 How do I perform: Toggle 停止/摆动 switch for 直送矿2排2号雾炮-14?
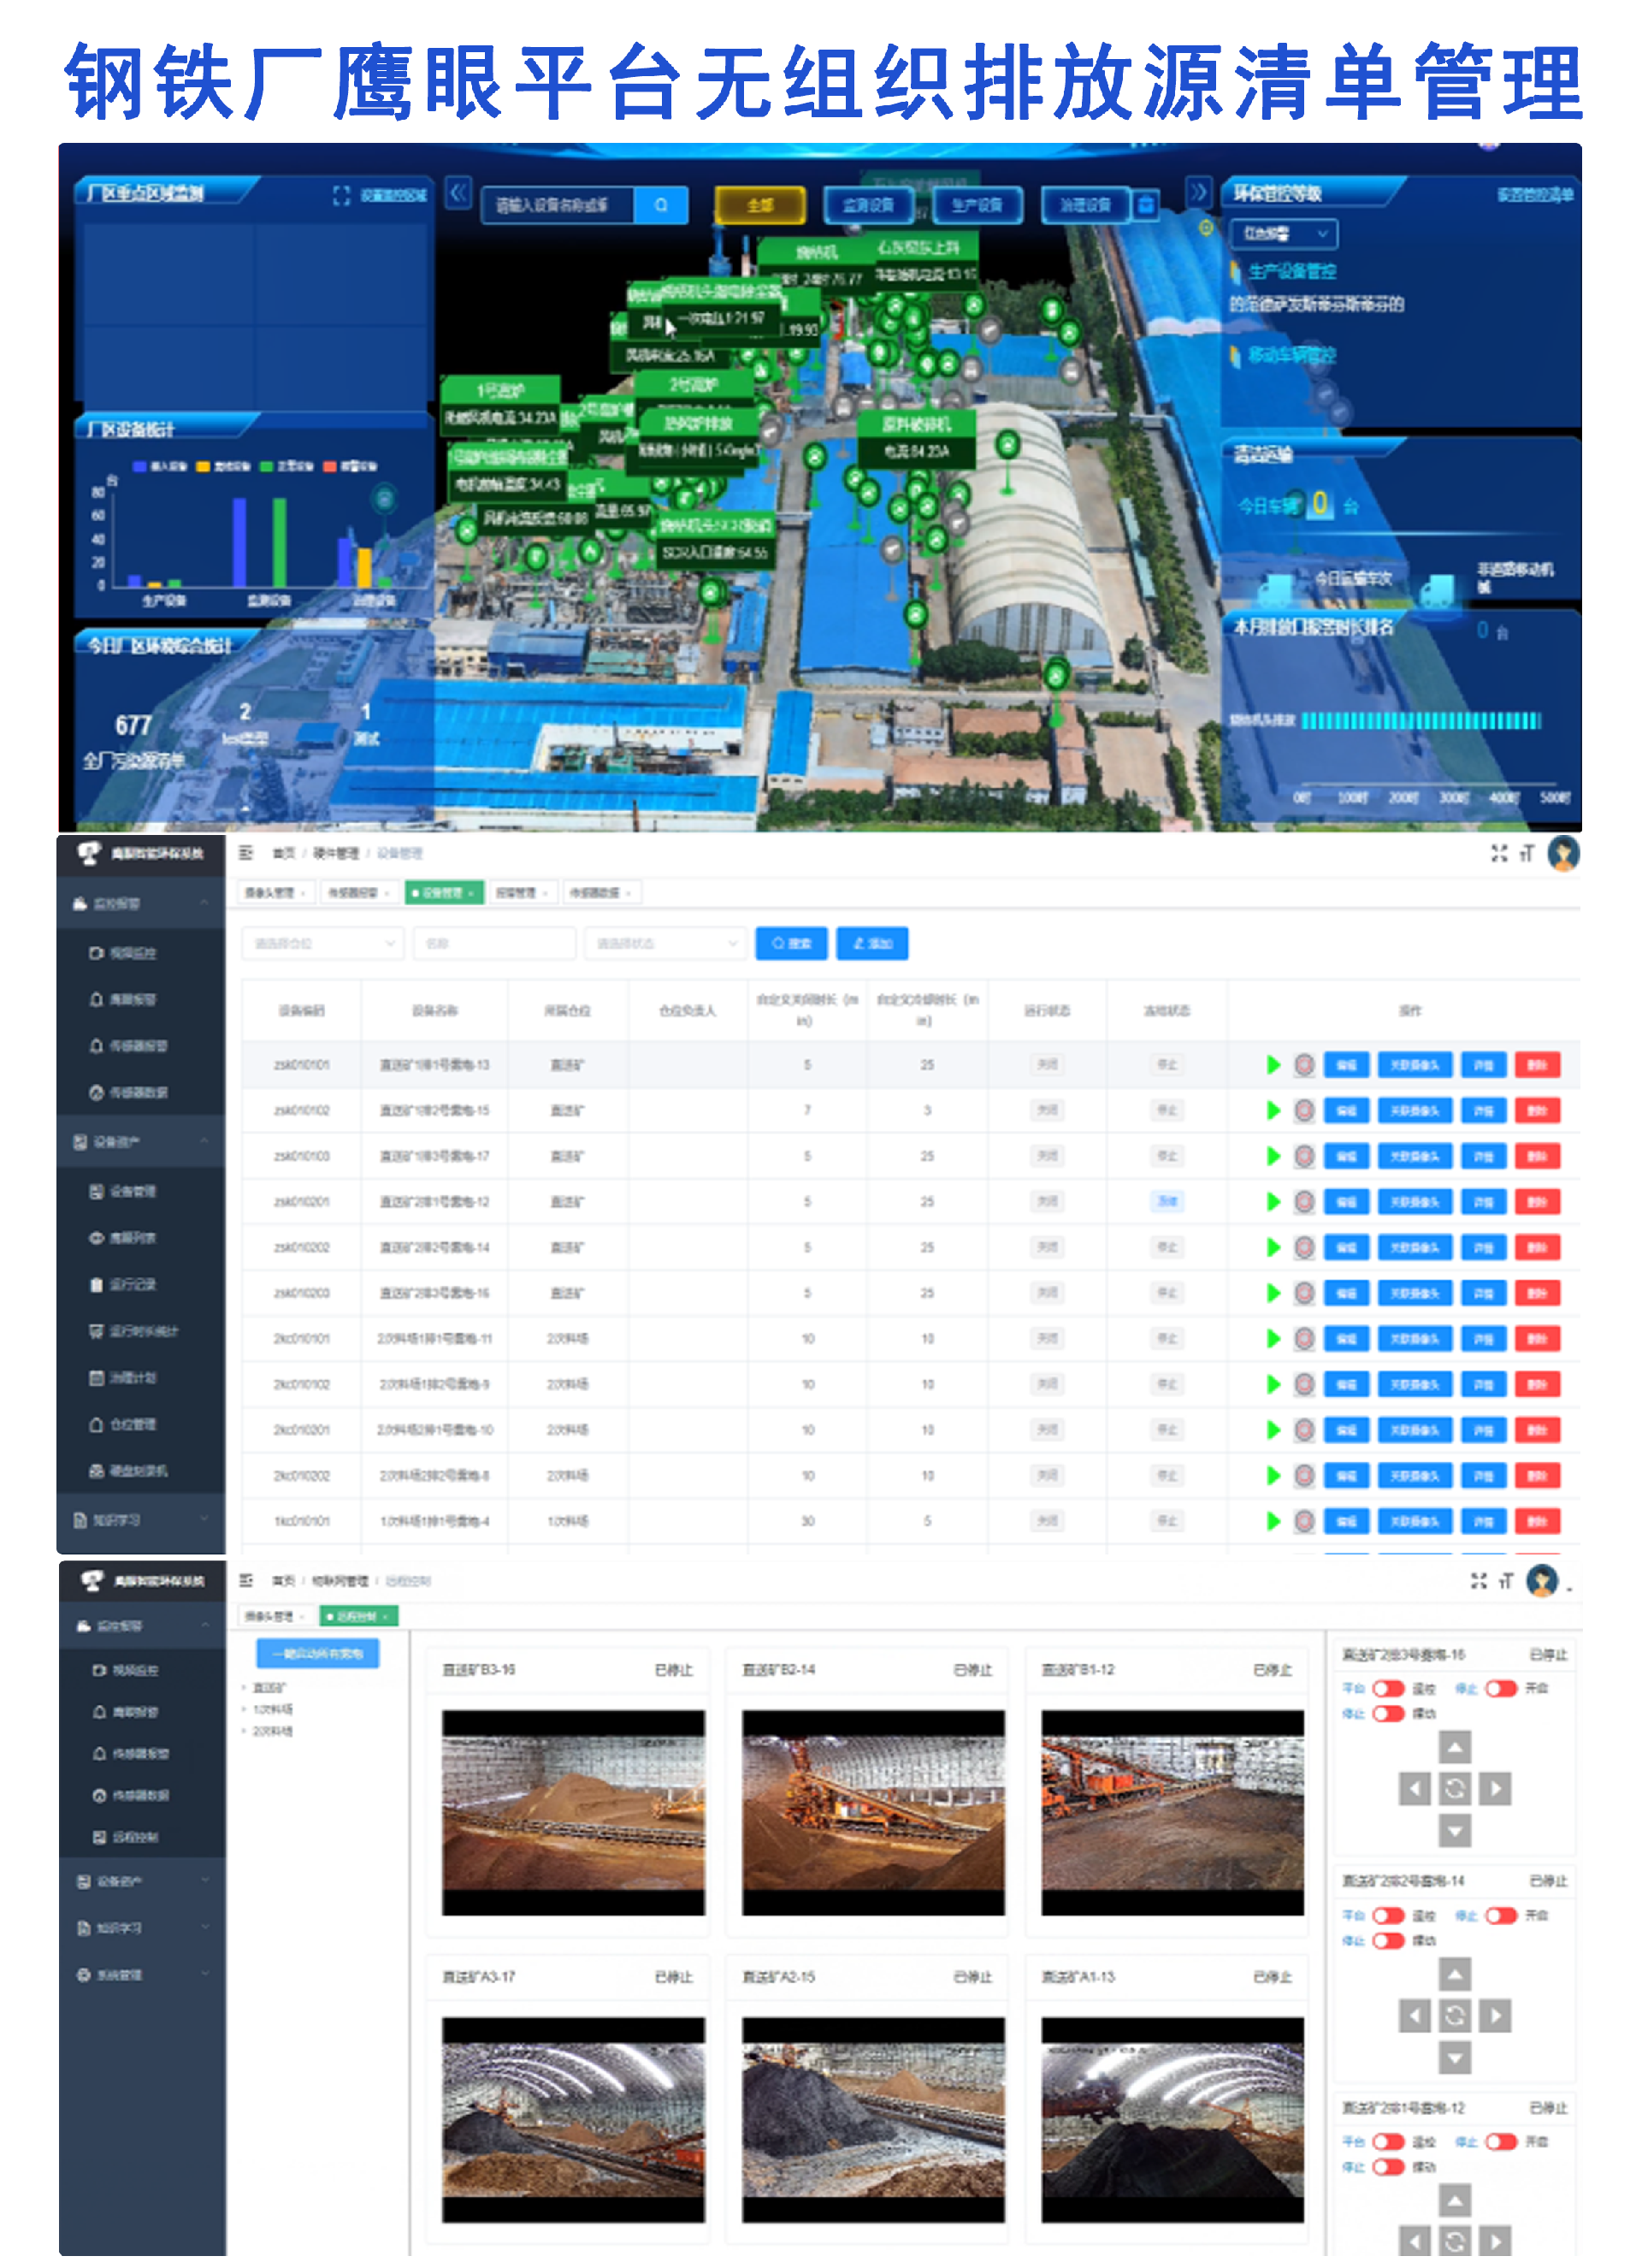coord(1388,1941)
